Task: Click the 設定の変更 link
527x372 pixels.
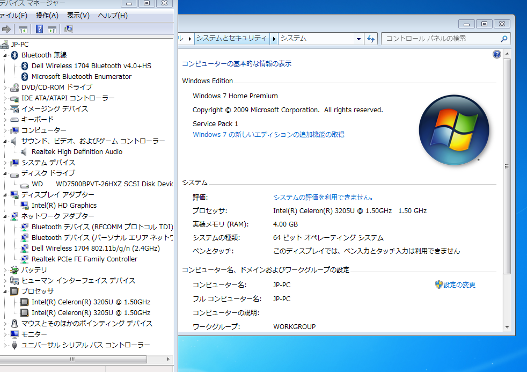Action: (459, 285)
